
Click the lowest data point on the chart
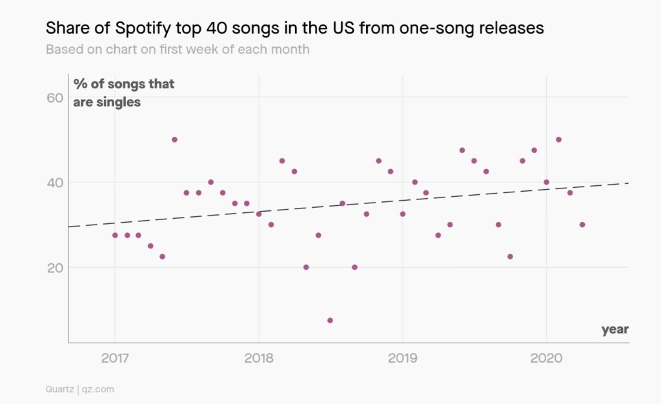[x=330, y=320]
